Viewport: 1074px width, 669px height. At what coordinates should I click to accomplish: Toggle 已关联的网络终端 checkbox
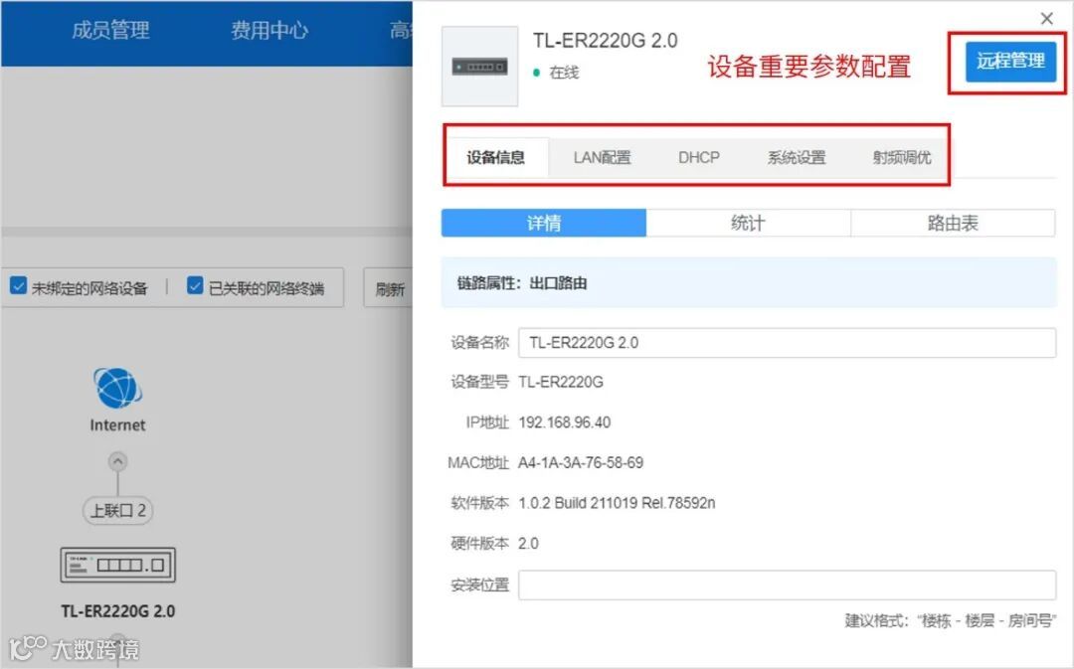tap(195, 286)
